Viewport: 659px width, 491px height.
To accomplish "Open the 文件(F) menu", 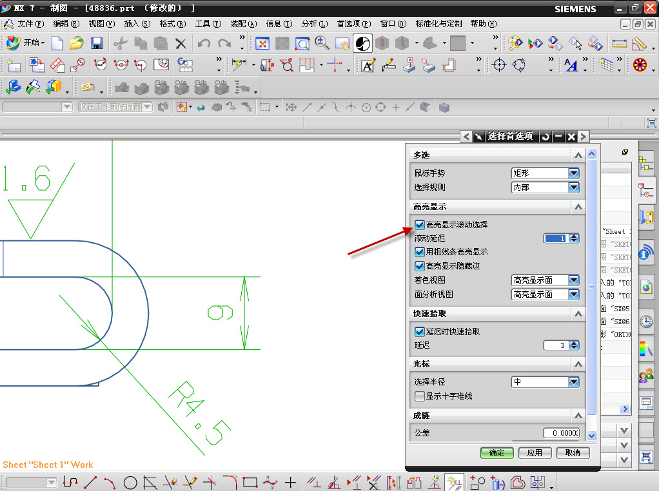I will (x=31, y=24).
